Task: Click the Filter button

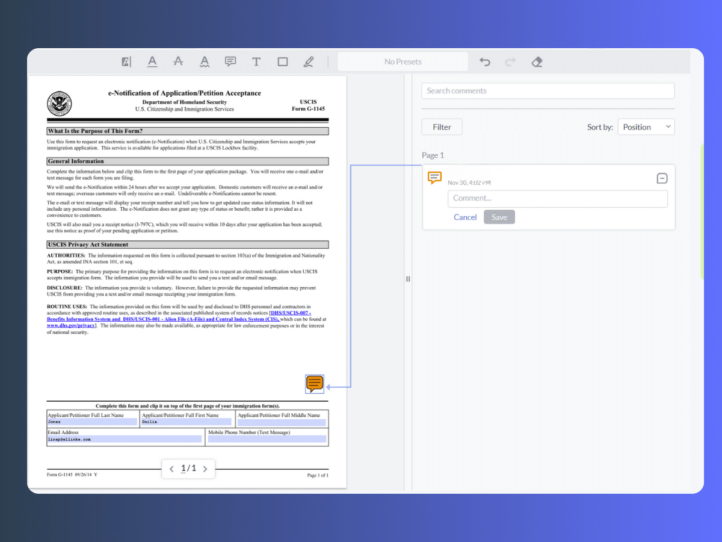Action: [x=442, y=127]
